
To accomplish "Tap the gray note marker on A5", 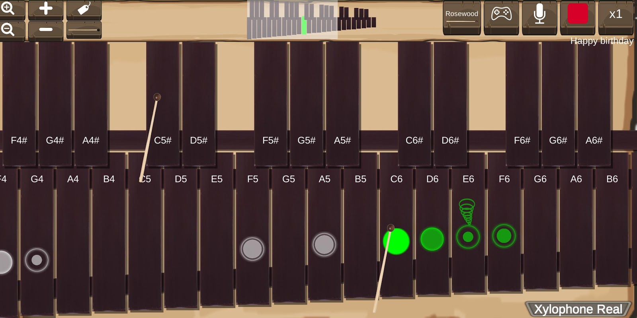I will tap(324, 244).
